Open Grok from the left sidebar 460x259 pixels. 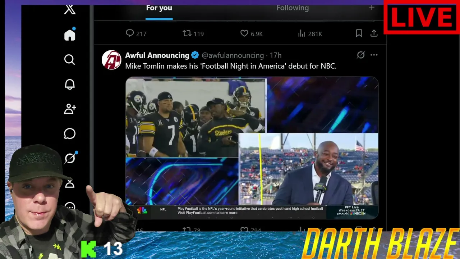(70, 158)
